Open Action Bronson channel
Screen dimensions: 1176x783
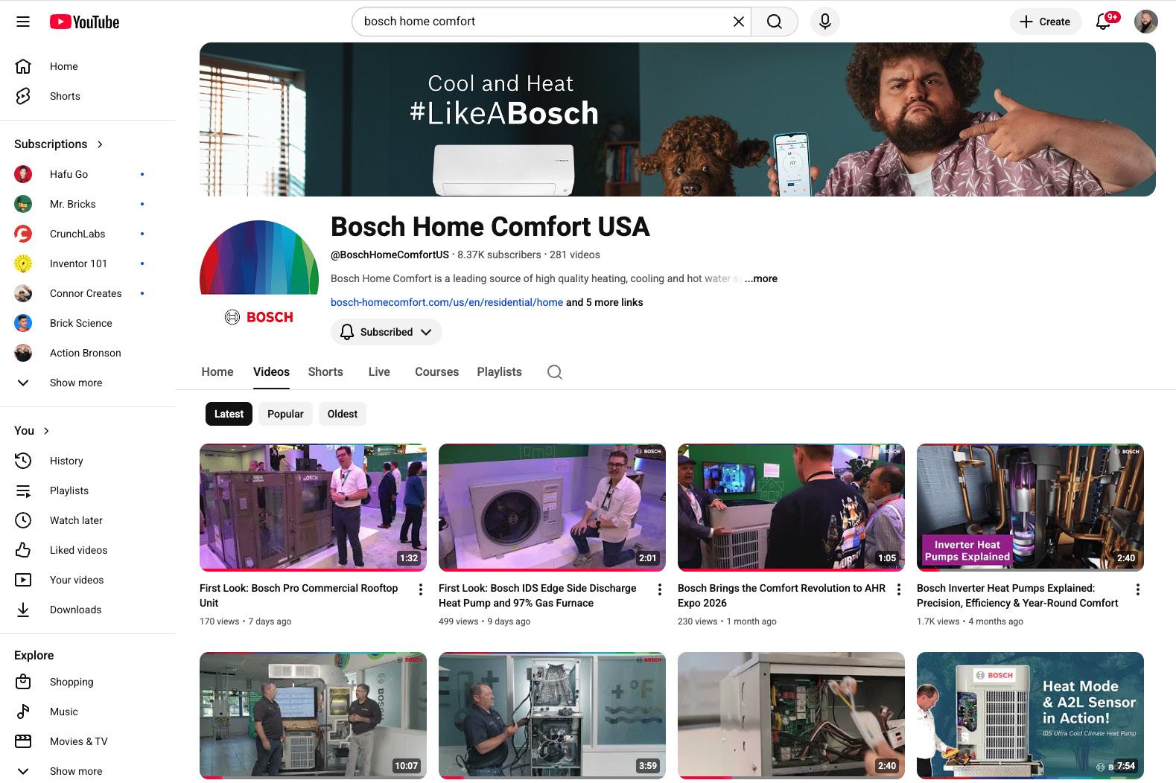88,353
